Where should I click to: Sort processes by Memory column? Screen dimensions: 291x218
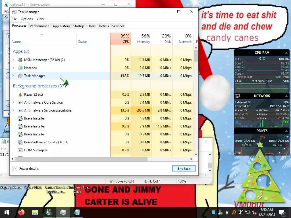[x=142, y=39]
